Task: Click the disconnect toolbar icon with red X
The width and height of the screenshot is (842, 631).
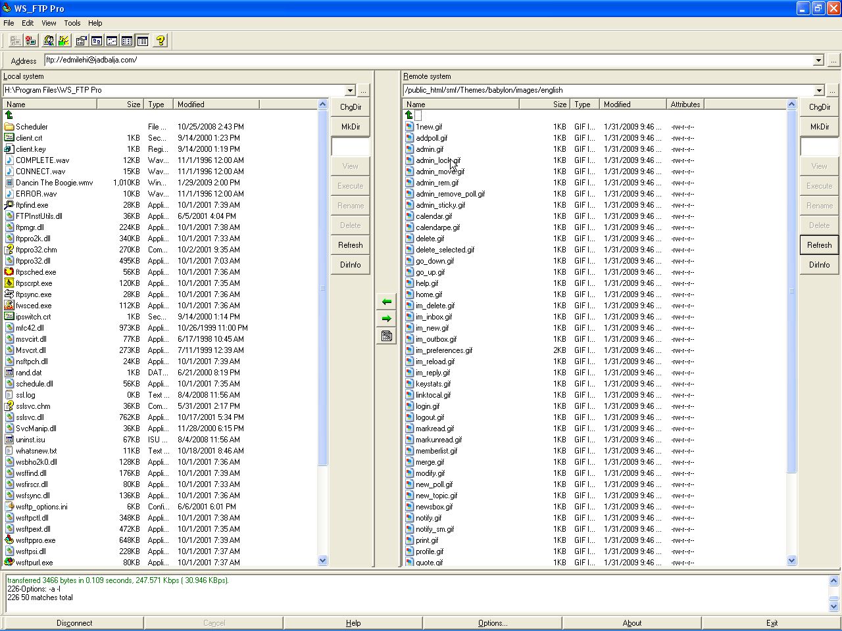Action: [x=30, y=41]
